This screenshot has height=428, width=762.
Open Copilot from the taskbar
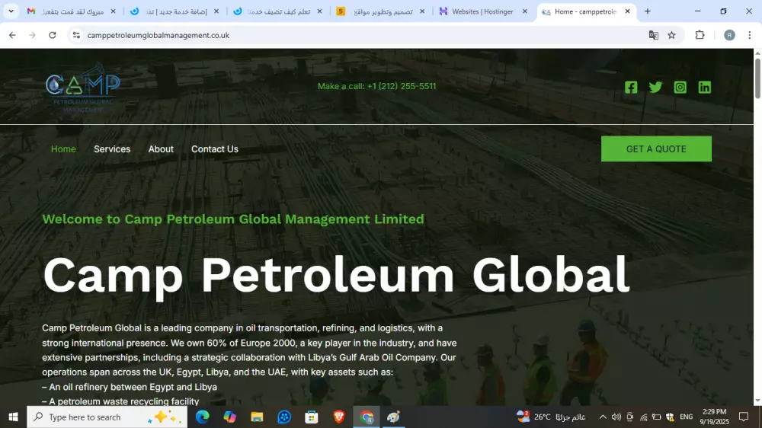pyautogui.click(x=229, y=417)
